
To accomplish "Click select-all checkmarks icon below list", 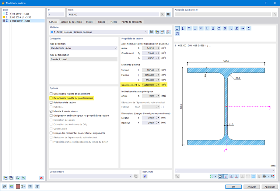I will pos(18,178).
